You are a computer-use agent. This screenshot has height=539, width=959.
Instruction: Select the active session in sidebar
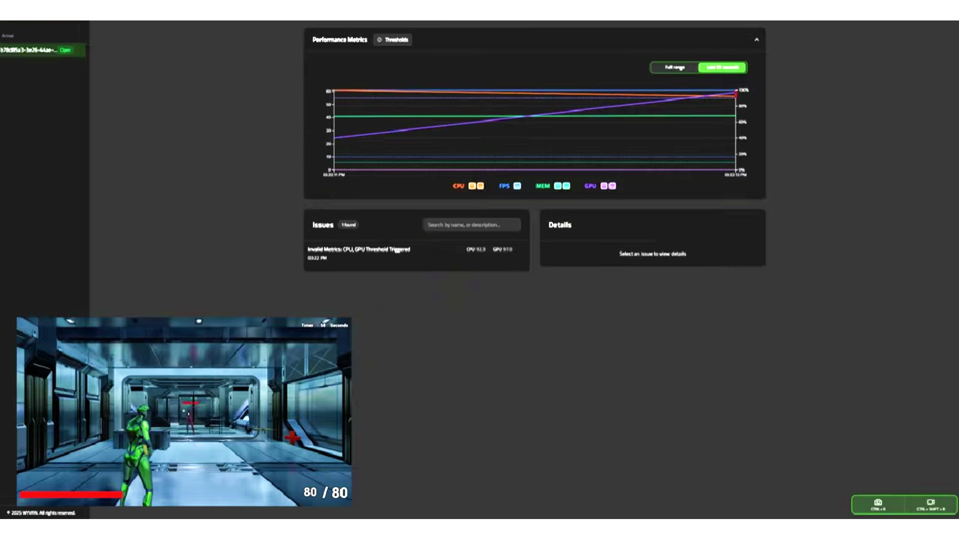29,50
